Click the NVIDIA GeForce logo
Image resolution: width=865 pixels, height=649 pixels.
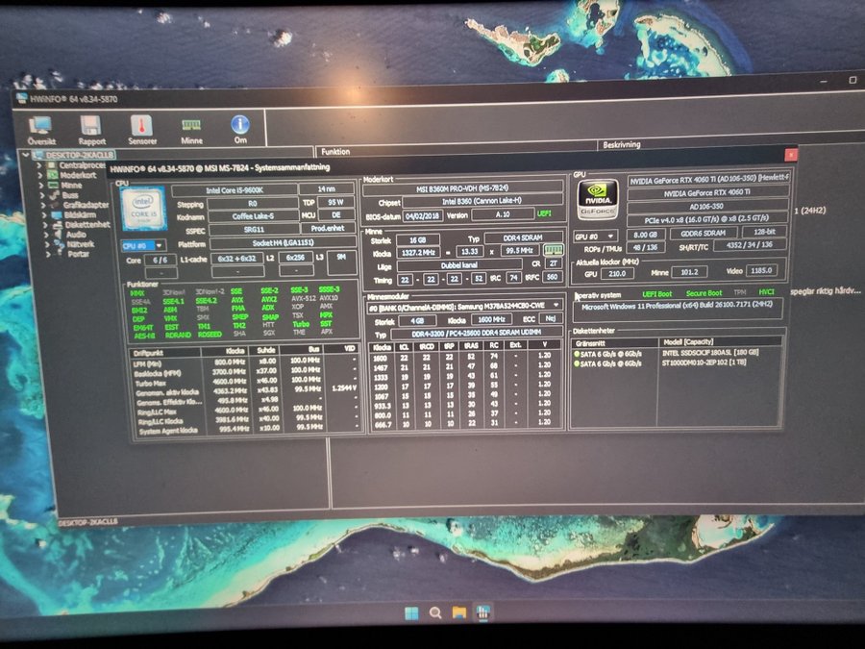point(597,200)
